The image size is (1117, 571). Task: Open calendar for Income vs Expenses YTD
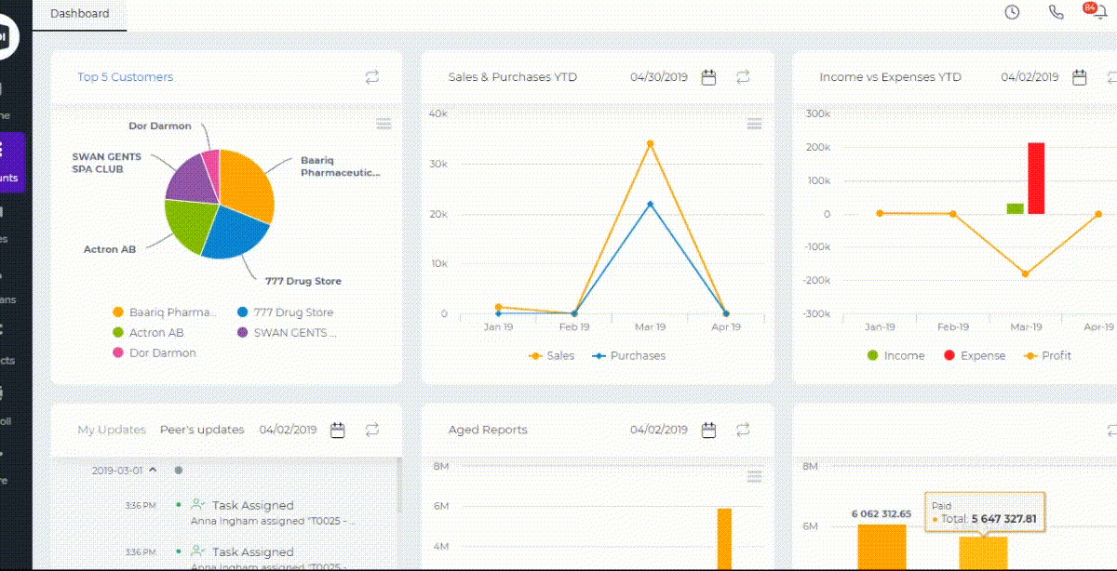tap(1080, 77)
